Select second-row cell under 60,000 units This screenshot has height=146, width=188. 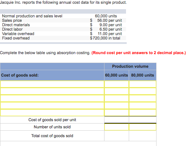[x=117, y=91]
